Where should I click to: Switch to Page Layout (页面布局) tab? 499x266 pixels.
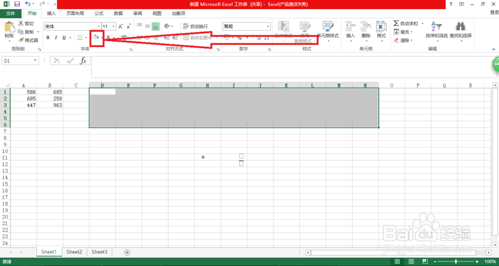[x=75, y=13]
